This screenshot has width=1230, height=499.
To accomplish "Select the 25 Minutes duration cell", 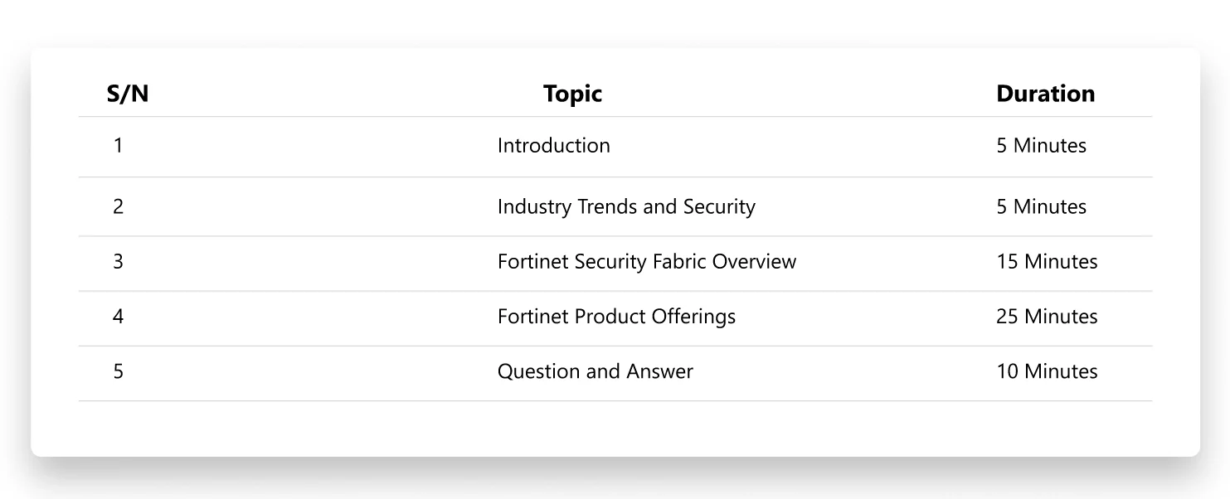I will pos(1047,317).
